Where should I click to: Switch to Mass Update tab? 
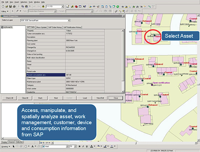41,27
